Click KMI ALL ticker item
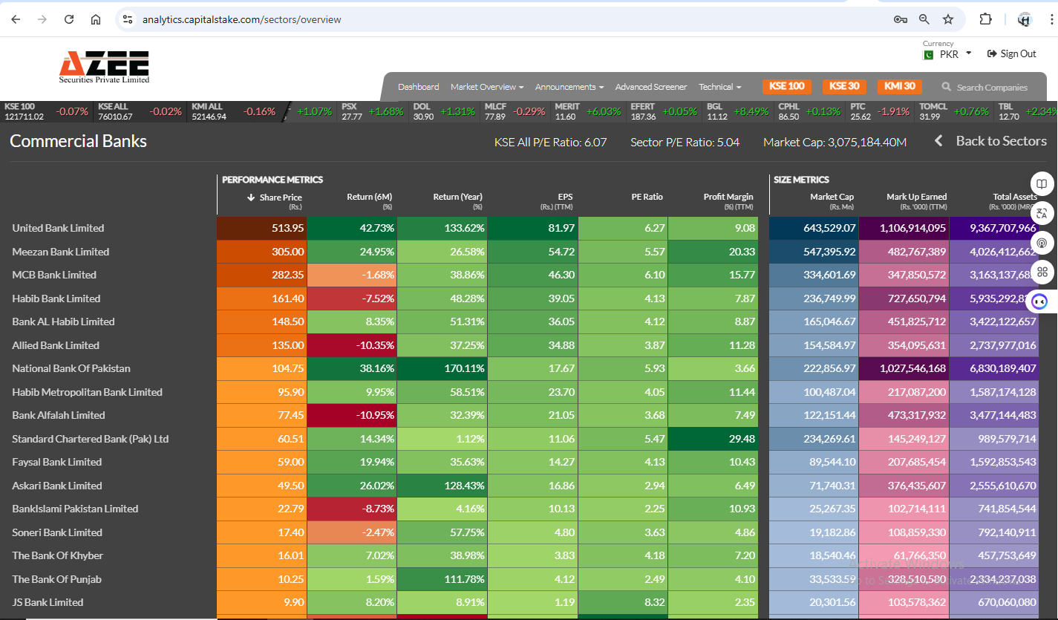 (x=233, y=111)
